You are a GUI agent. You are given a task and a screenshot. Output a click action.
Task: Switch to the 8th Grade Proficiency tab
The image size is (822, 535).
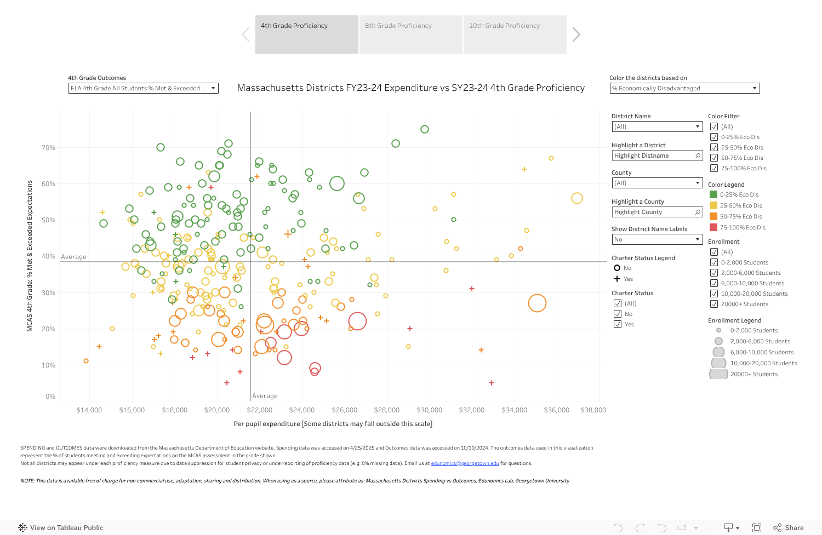coord(410,34)
